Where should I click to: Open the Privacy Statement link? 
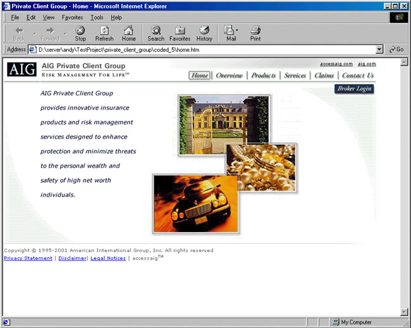28,258
